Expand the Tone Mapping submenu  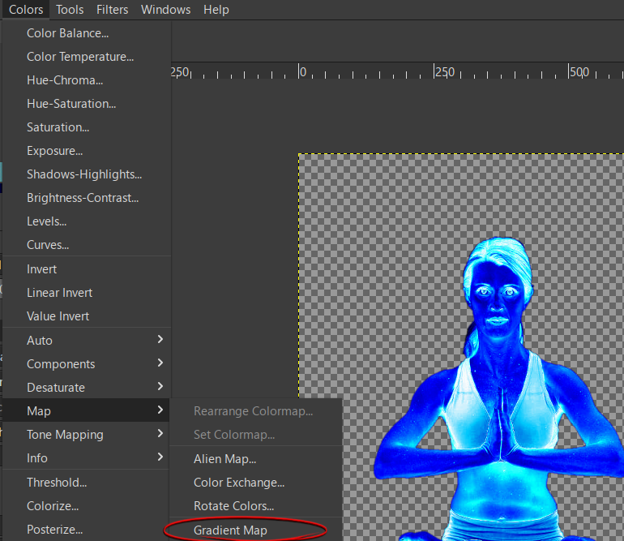coord(87,434)
